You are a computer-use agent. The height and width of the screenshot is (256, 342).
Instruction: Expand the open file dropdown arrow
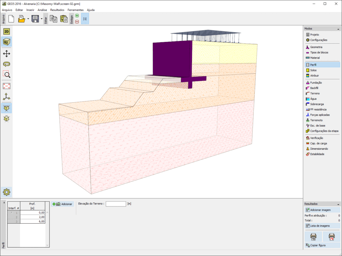[28, 19]
